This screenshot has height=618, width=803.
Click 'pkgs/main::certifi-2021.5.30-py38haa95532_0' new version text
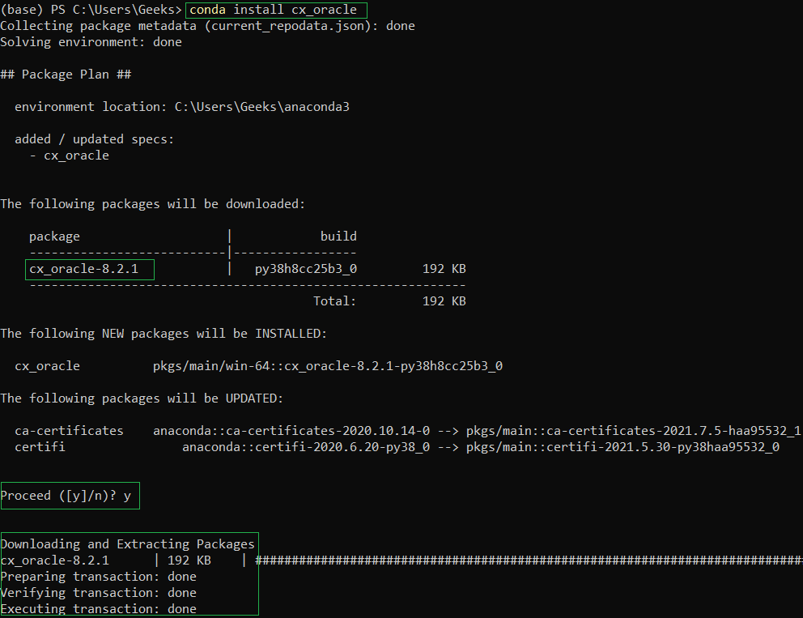pos(622,447)
